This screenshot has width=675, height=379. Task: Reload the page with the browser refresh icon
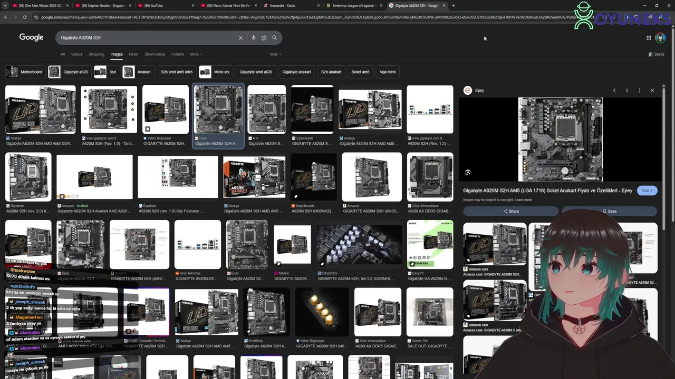click(x=24, y=17)
